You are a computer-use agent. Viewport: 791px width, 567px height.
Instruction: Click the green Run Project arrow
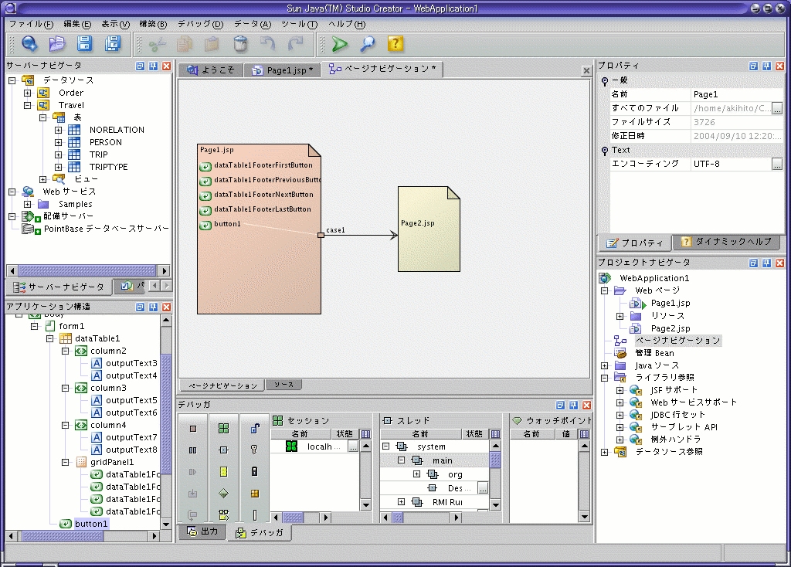tap(340, 44)
